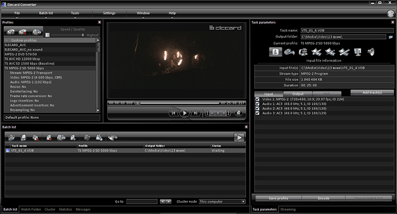Open the Batch list menu in menu bar
Screen dimensions: 397x214
(x=46, y=13)
